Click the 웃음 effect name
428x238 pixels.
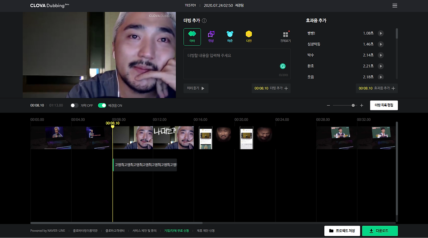[x=311, y=77]
